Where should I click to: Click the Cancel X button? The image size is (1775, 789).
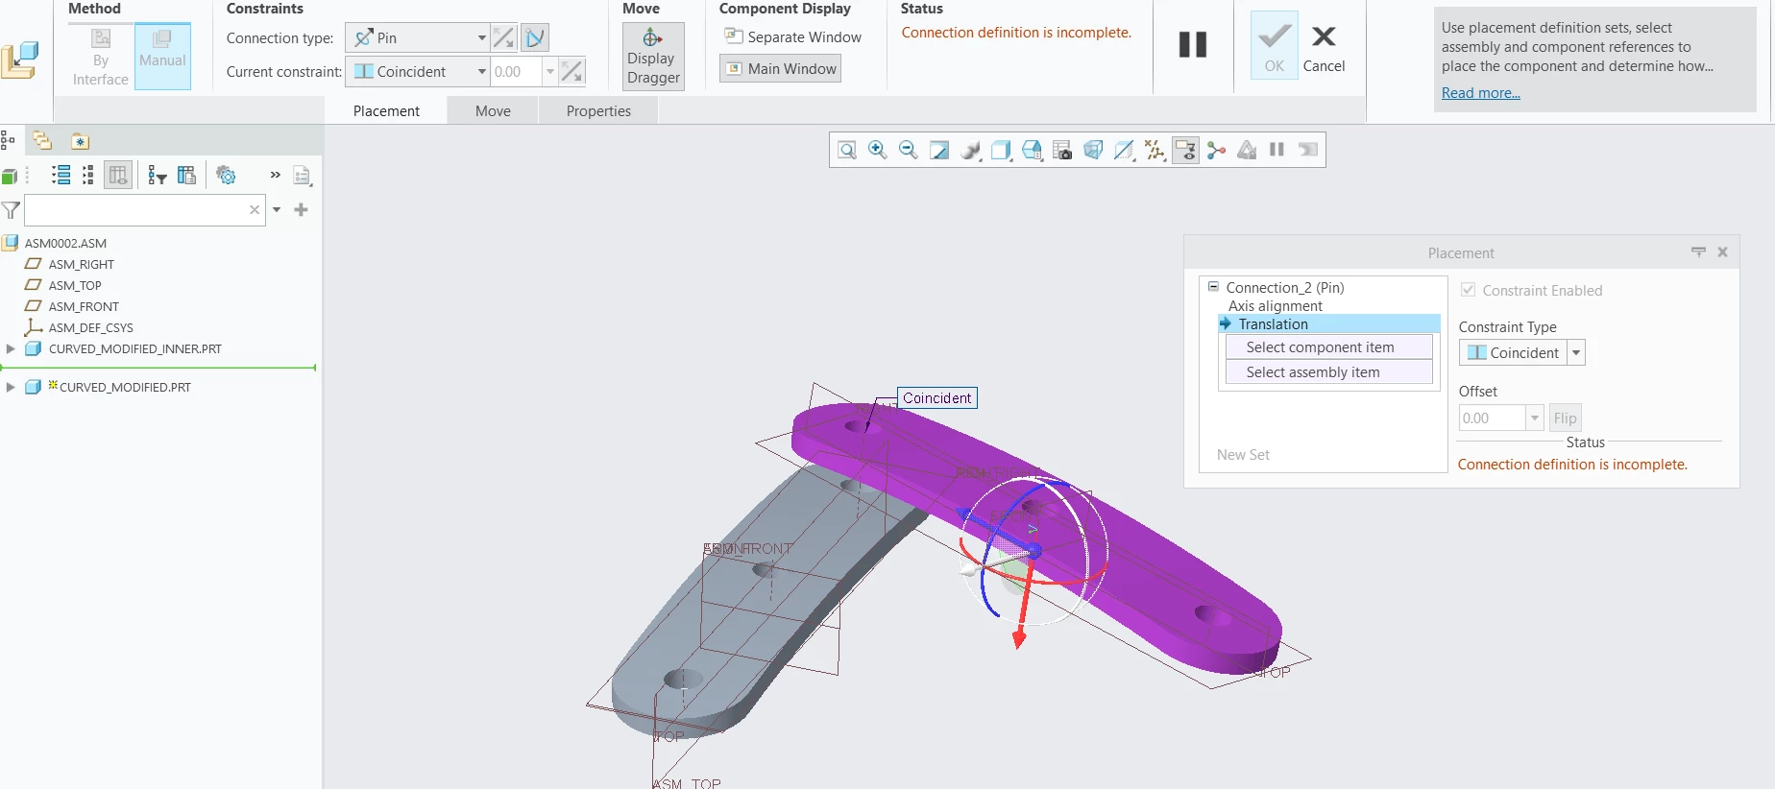(1324, 49)
